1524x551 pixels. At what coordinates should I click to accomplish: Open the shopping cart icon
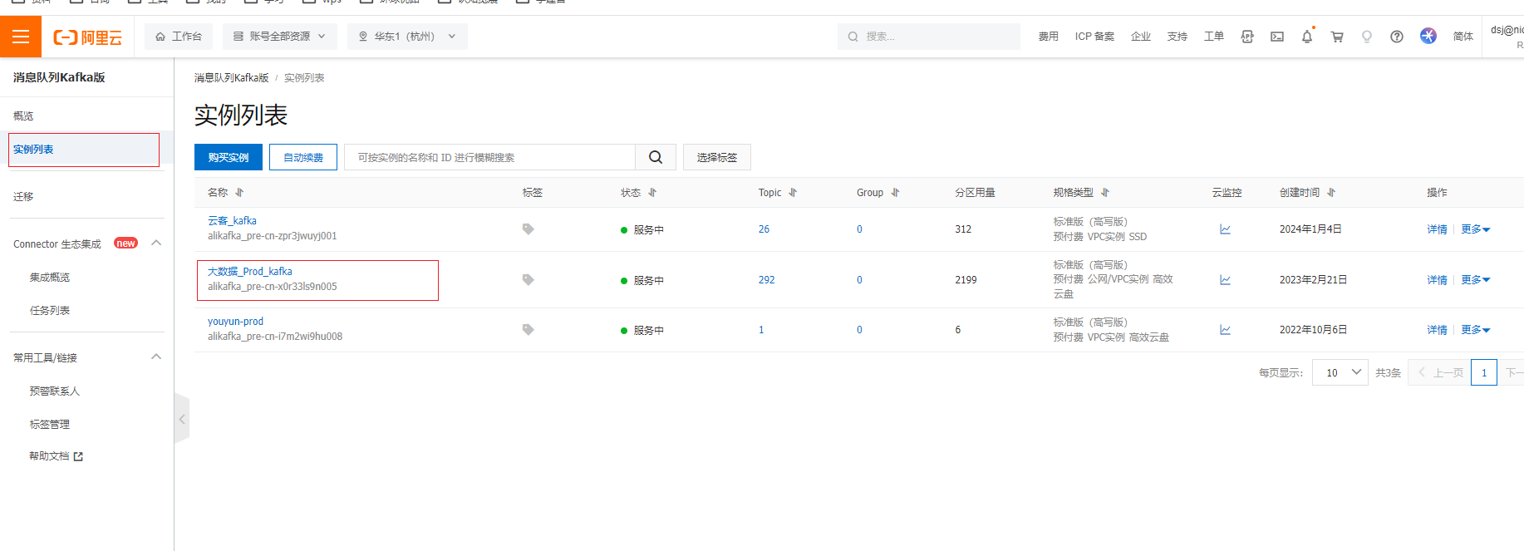click(1337, 37)
